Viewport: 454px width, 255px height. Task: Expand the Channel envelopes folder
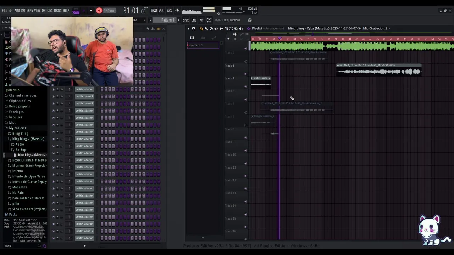[x=22, y=95]
